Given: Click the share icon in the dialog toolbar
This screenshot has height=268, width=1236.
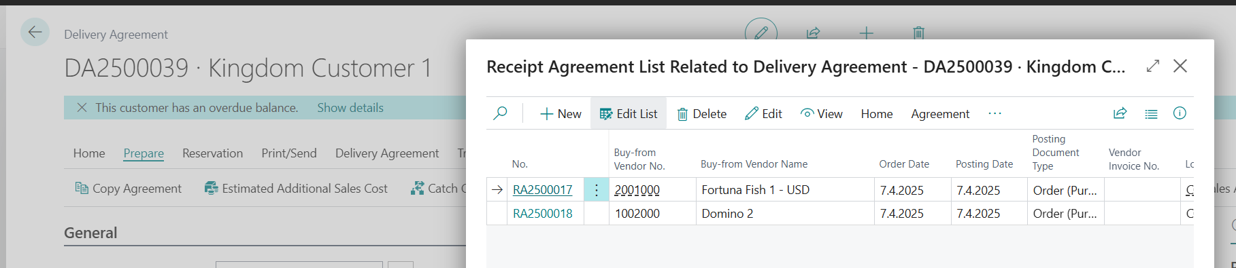Looking at the screenshot, I should [x=1120, y=113].
